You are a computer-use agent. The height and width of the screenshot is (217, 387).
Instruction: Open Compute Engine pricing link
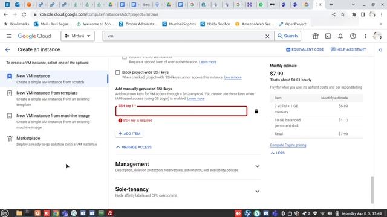288,145
